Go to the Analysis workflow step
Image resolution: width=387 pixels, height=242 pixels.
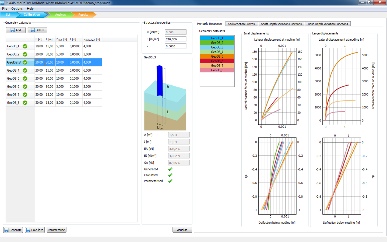pyautogui.click(x=60, y=15)
